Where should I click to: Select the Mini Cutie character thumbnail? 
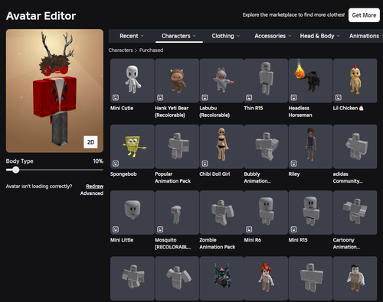pos(133,80)
